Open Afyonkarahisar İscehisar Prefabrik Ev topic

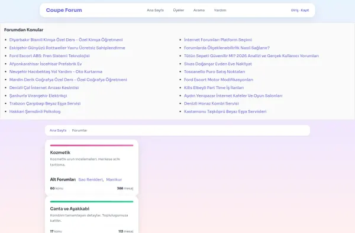pos(46,64)
